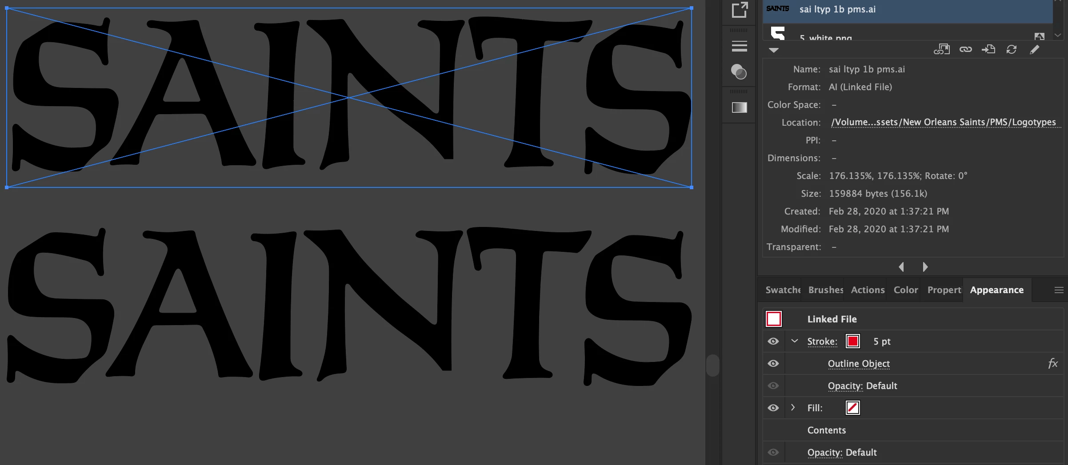Click the SAINTS thumbnail in links list
Screen dimensions: 1068x465
pyautogui.click(x=778, y=8)
